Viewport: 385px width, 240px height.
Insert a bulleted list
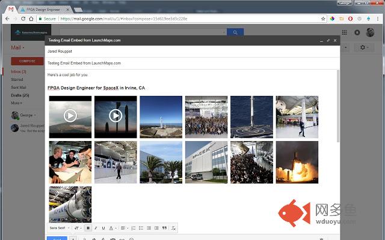coord(141,228)
